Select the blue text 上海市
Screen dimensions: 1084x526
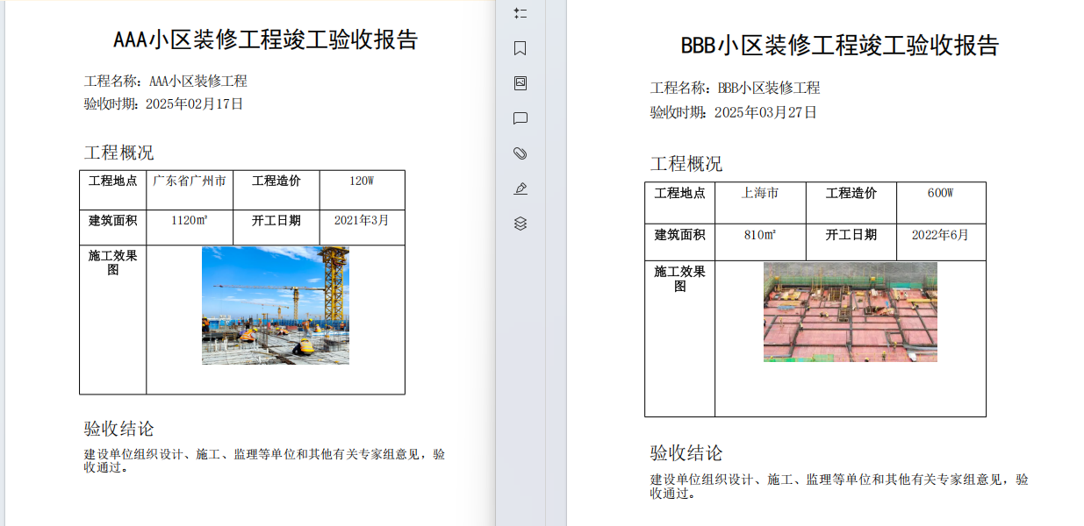point(762,193)
